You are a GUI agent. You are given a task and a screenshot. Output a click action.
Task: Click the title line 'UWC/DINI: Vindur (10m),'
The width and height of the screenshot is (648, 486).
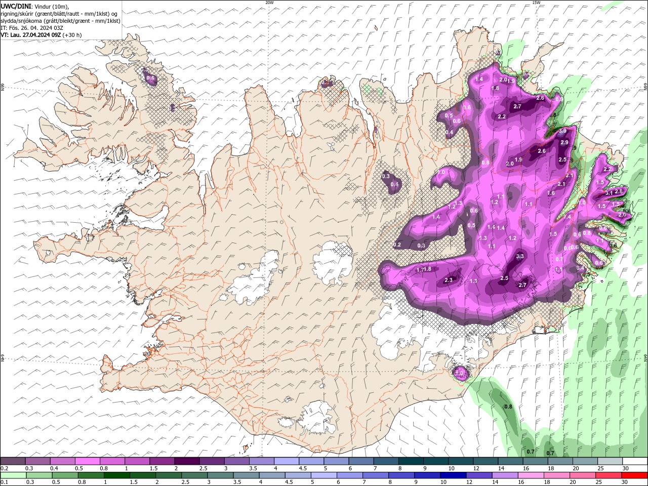pyautogui.click(x=35, y=6)
